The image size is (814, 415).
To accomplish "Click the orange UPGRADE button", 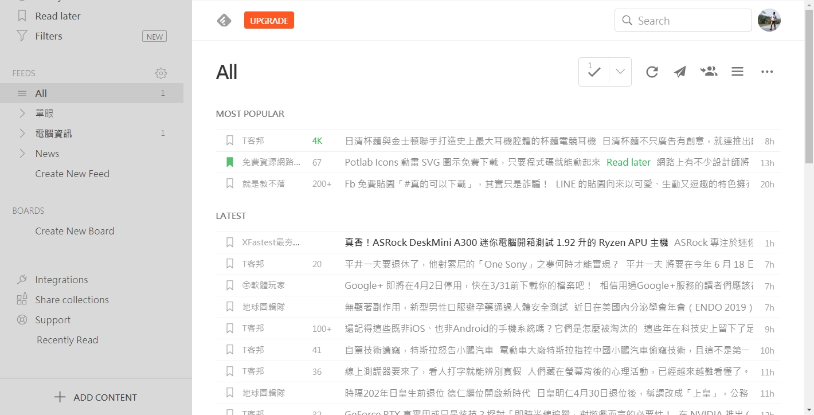I will 269,21.
